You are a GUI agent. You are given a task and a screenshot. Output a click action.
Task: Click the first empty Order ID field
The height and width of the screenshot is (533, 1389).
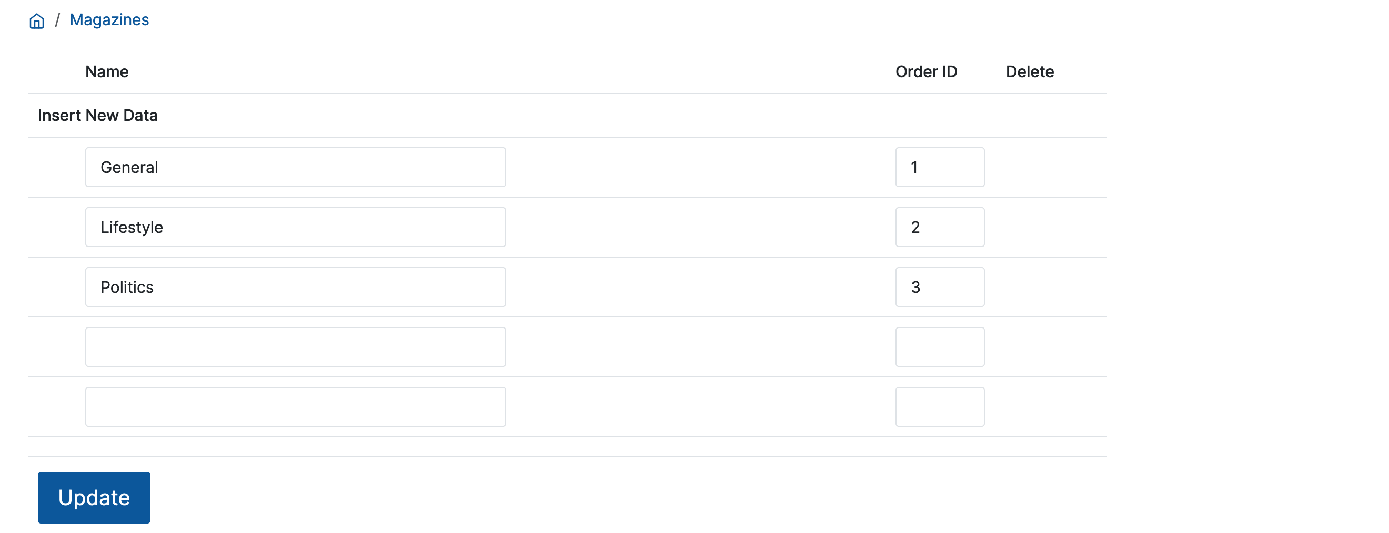pyautogui.click(x=939, y=346)
